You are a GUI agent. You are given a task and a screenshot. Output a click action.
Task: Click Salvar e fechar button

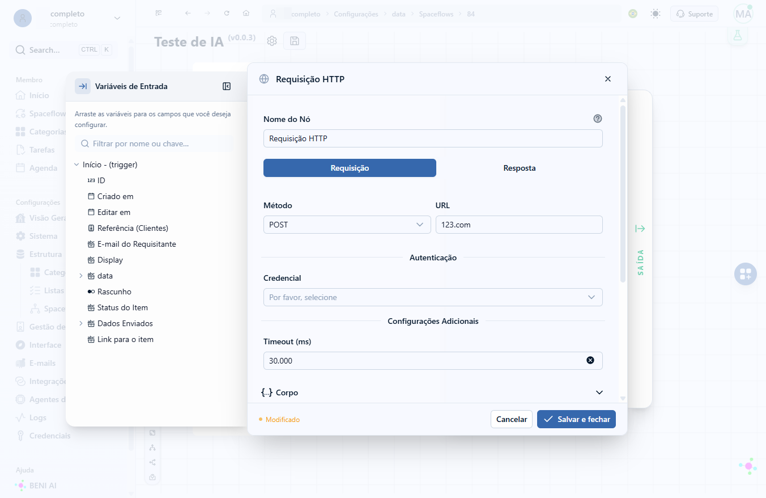coord(576,419)
